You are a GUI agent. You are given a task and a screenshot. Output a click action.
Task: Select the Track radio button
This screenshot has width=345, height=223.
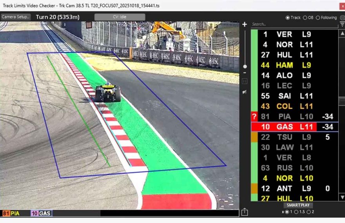(x=288, y=18)
